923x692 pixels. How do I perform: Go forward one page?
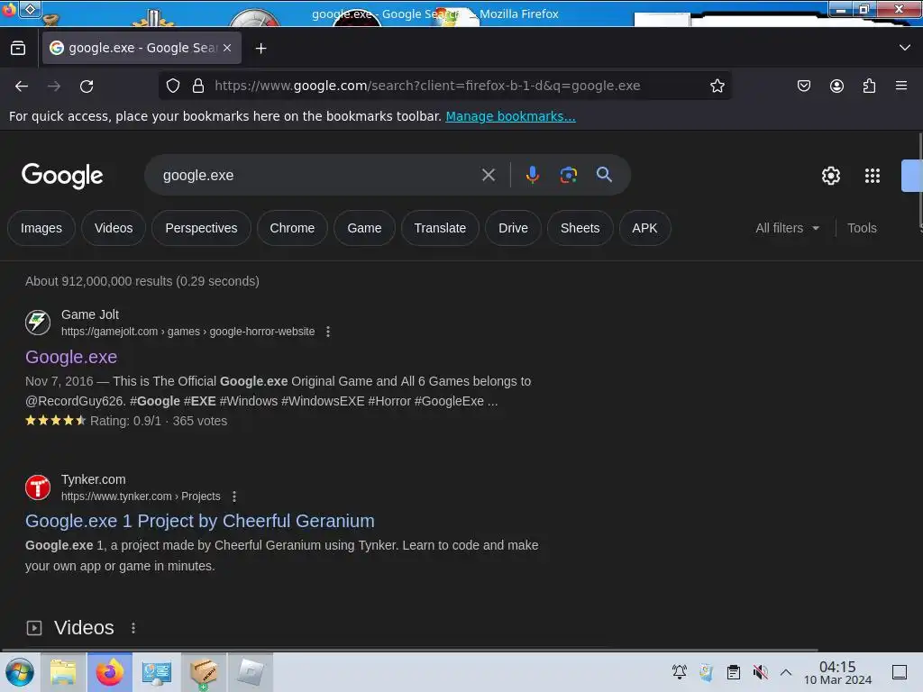tap(54, 86)
